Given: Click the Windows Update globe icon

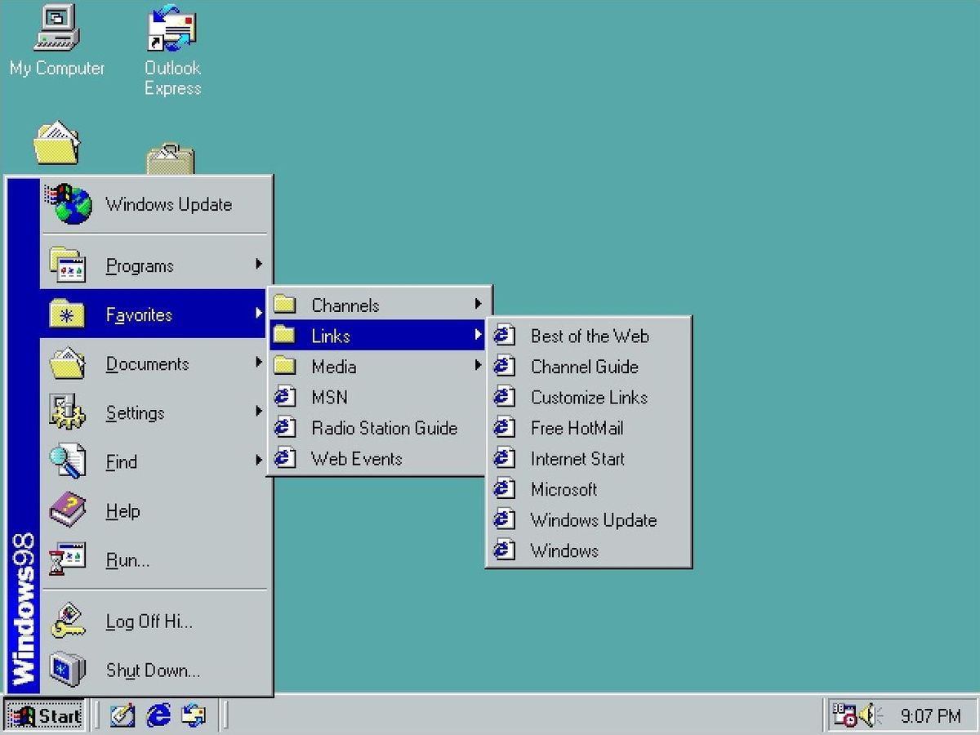Looking at the screenshot, I should point(68,205).
